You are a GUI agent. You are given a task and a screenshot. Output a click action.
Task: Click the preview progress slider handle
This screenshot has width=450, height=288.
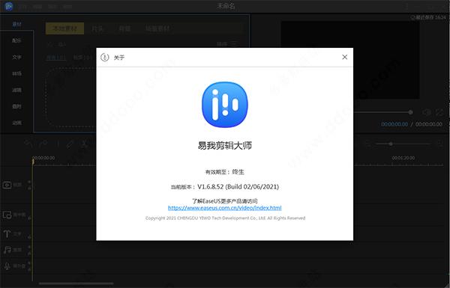tap(411, 112)
